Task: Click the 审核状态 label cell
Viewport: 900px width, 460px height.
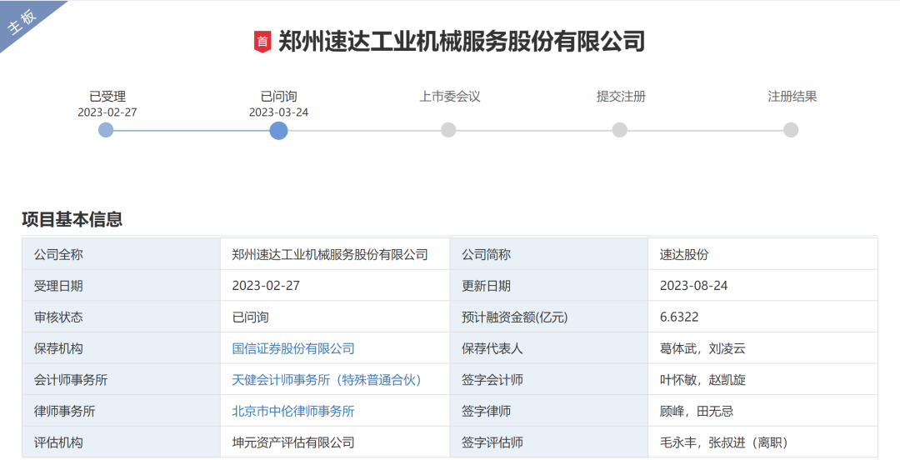Action: click(x=121, y=317)
